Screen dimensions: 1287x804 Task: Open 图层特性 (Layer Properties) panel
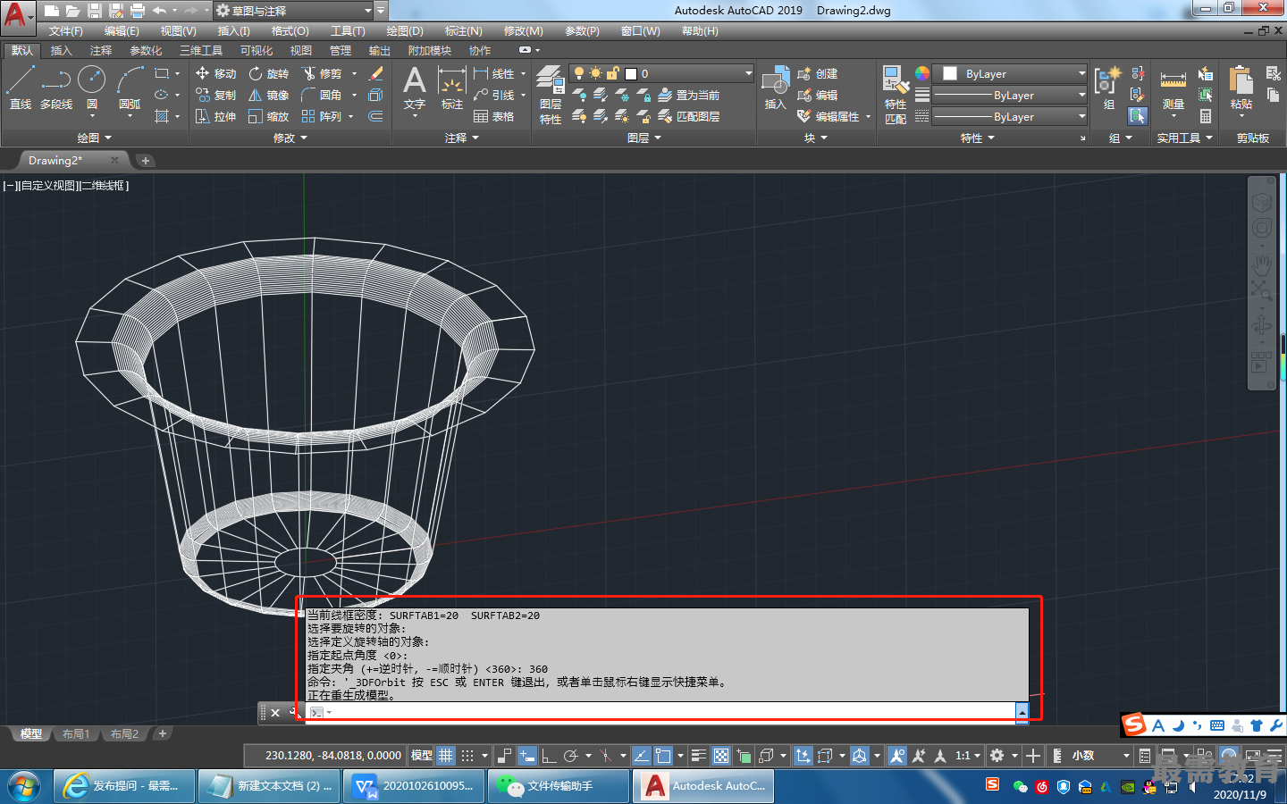pos(551,95)
